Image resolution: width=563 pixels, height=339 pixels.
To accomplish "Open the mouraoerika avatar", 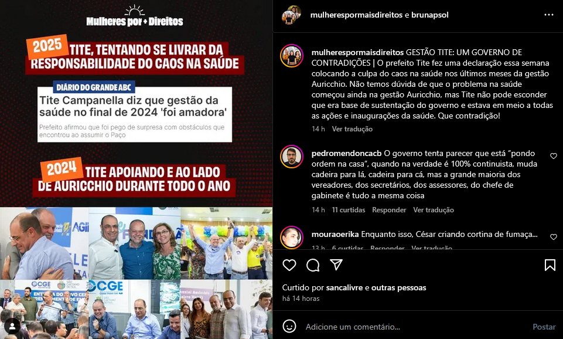I will (x=292, y=238).
